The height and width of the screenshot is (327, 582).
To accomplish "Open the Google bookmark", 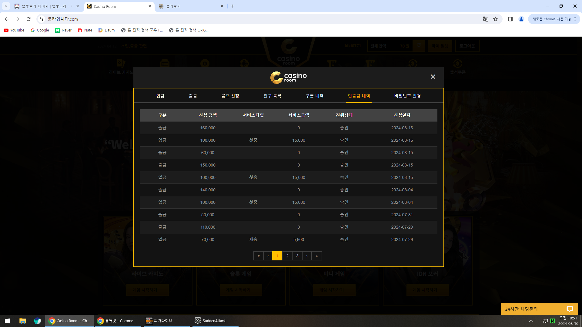I will coord(40,30).
